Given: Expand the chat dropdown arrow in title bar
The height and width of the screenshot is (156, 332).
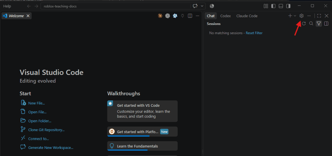Looking at the screenshot, I should click(202, 6).
